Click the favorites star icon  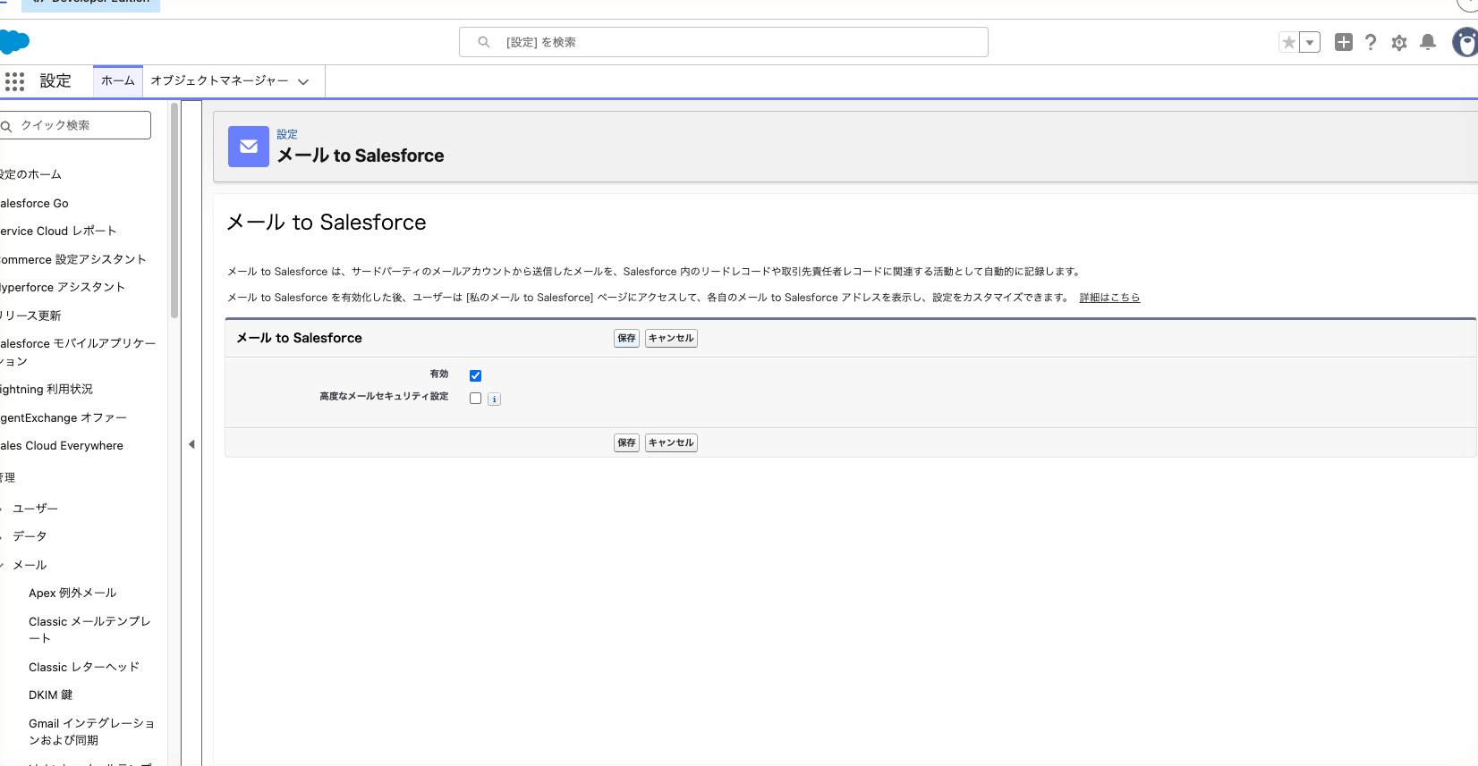pos(1288,42)
